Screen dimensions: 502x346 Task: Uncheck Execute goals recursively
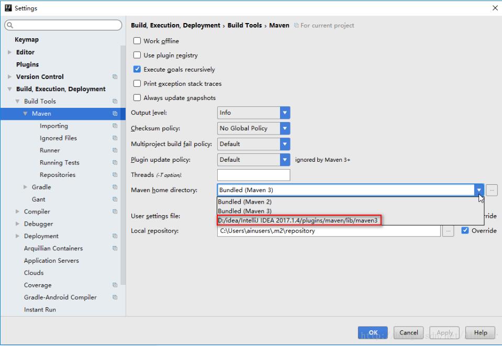pyautogui.click(x=137, y=70)
